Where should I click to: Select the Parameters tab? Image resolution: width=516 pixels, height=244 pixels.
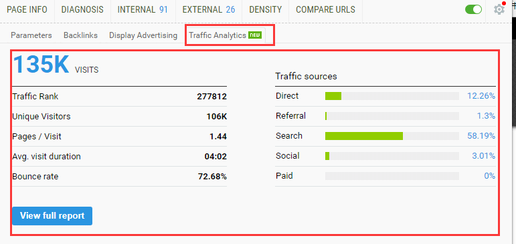[x=31, y=35]
